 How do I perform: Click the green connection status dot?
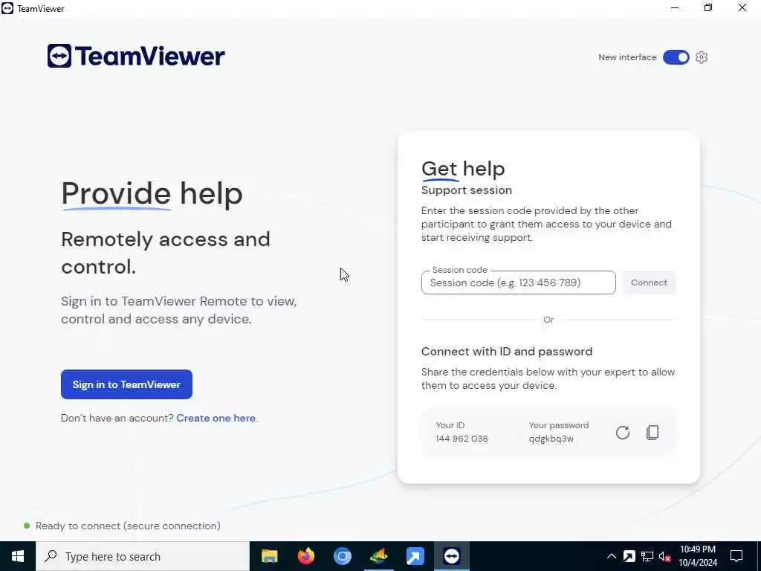coord(27,526)
